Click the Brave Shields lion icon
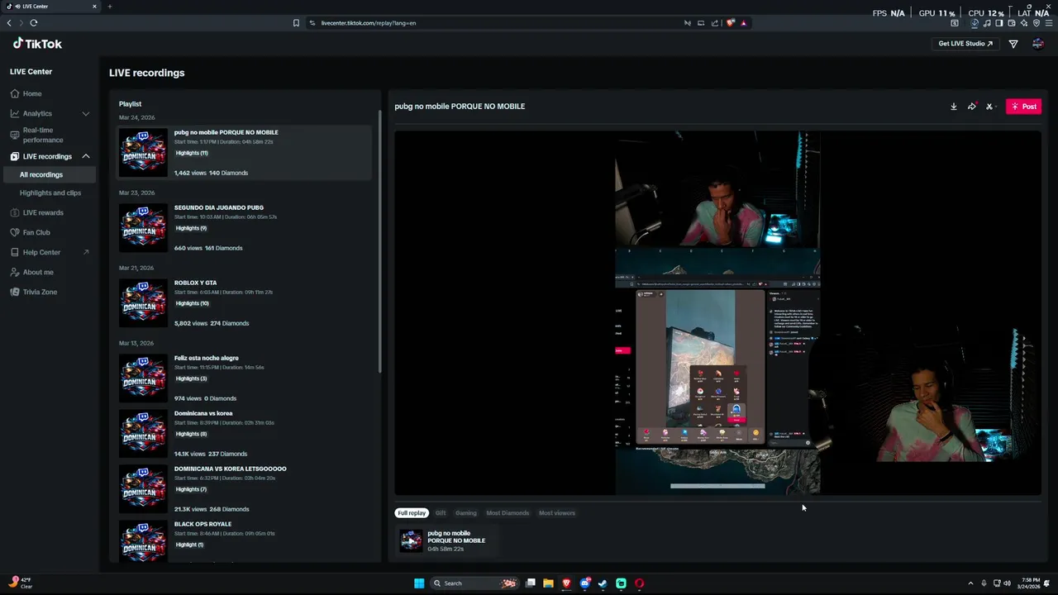Viewport: 1058px width, 595px height. click(730, 23)
